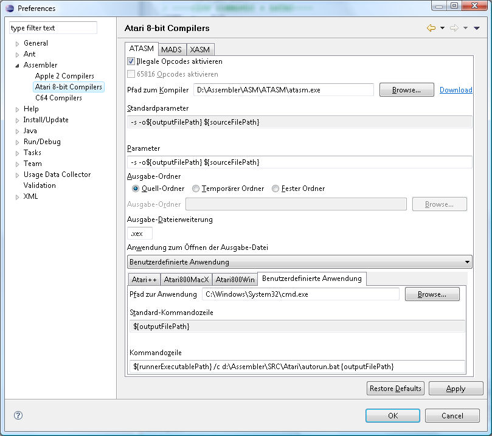Open Anwendung zum Öffnen dropdown
The image size is (492, 436).
(x=300, y=262)
